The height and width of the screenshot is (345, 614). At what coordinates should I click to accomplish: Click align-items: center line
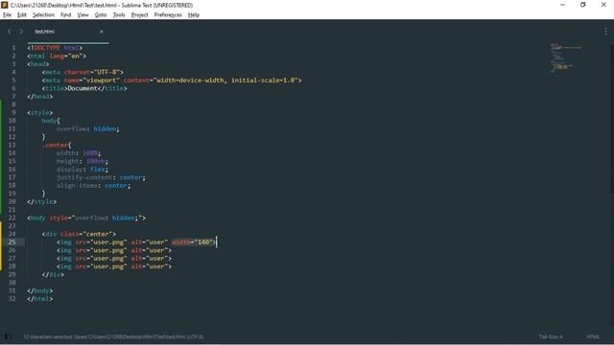pos(93,185)
